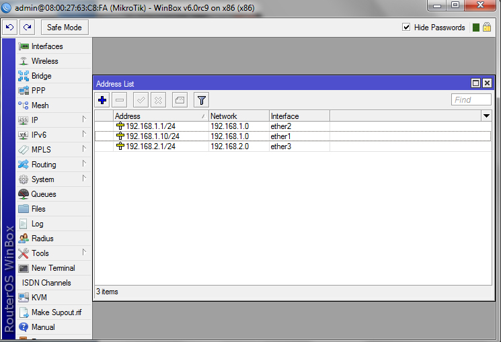Open the Mesh menu

tap(53, 105)
